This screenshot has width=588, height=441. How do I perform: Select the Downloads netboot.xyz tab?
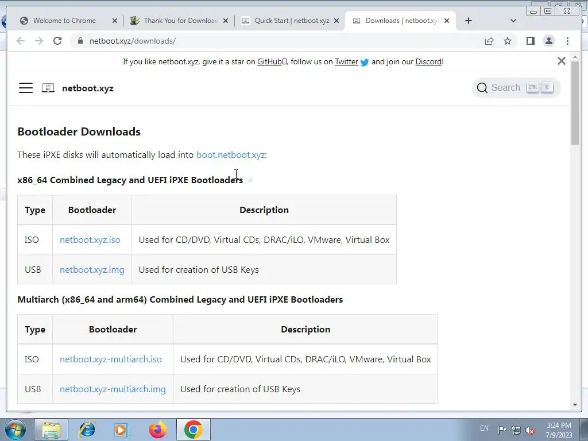(x=400, y=21)
